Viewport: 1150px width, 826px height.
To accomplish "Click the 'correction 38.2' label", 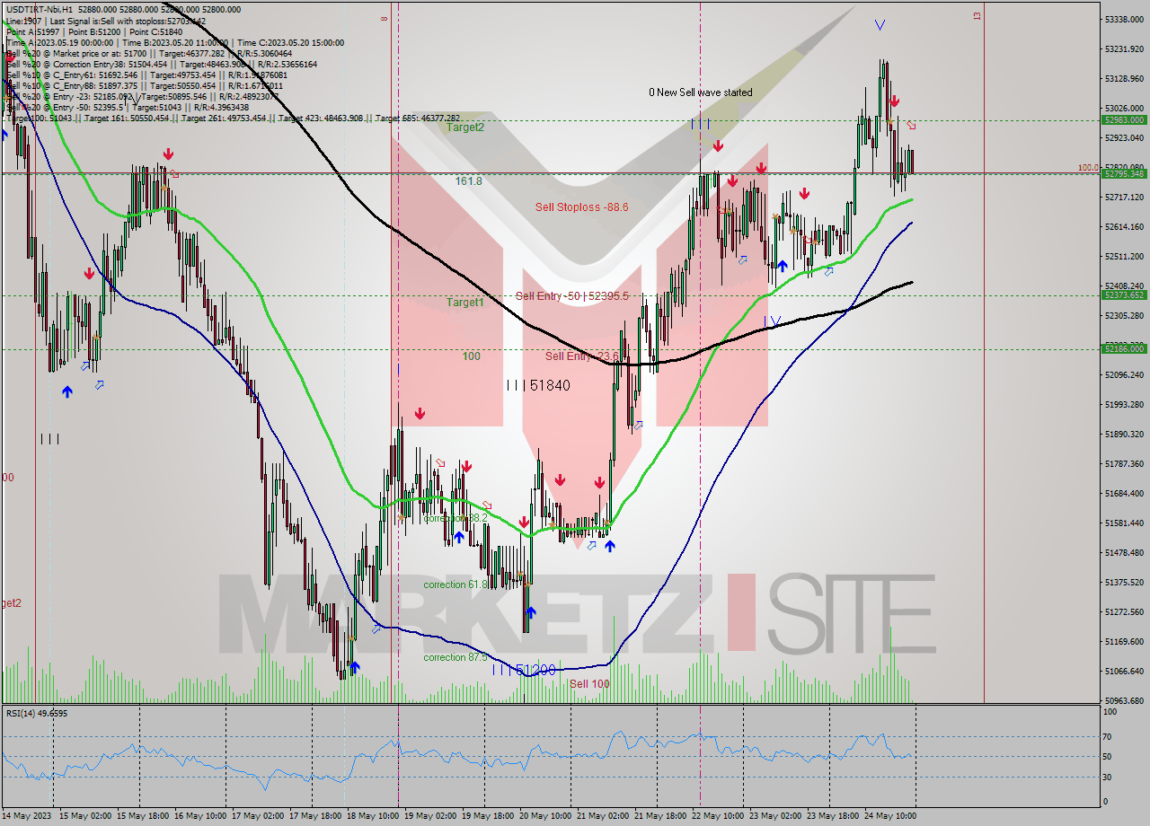I will click(456, 518).
